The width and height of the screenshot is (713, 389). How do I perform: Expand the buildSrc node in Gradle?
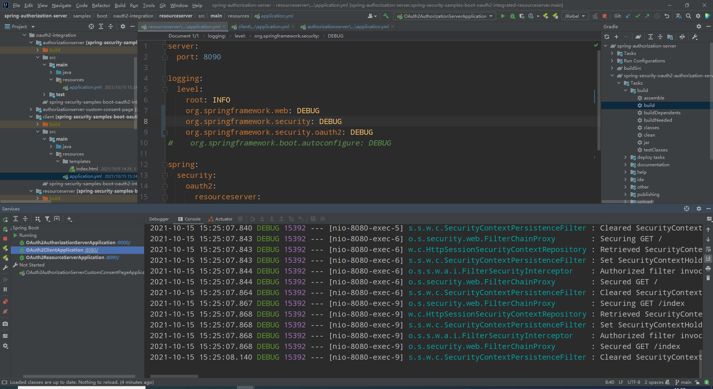(x=612, y=68)
